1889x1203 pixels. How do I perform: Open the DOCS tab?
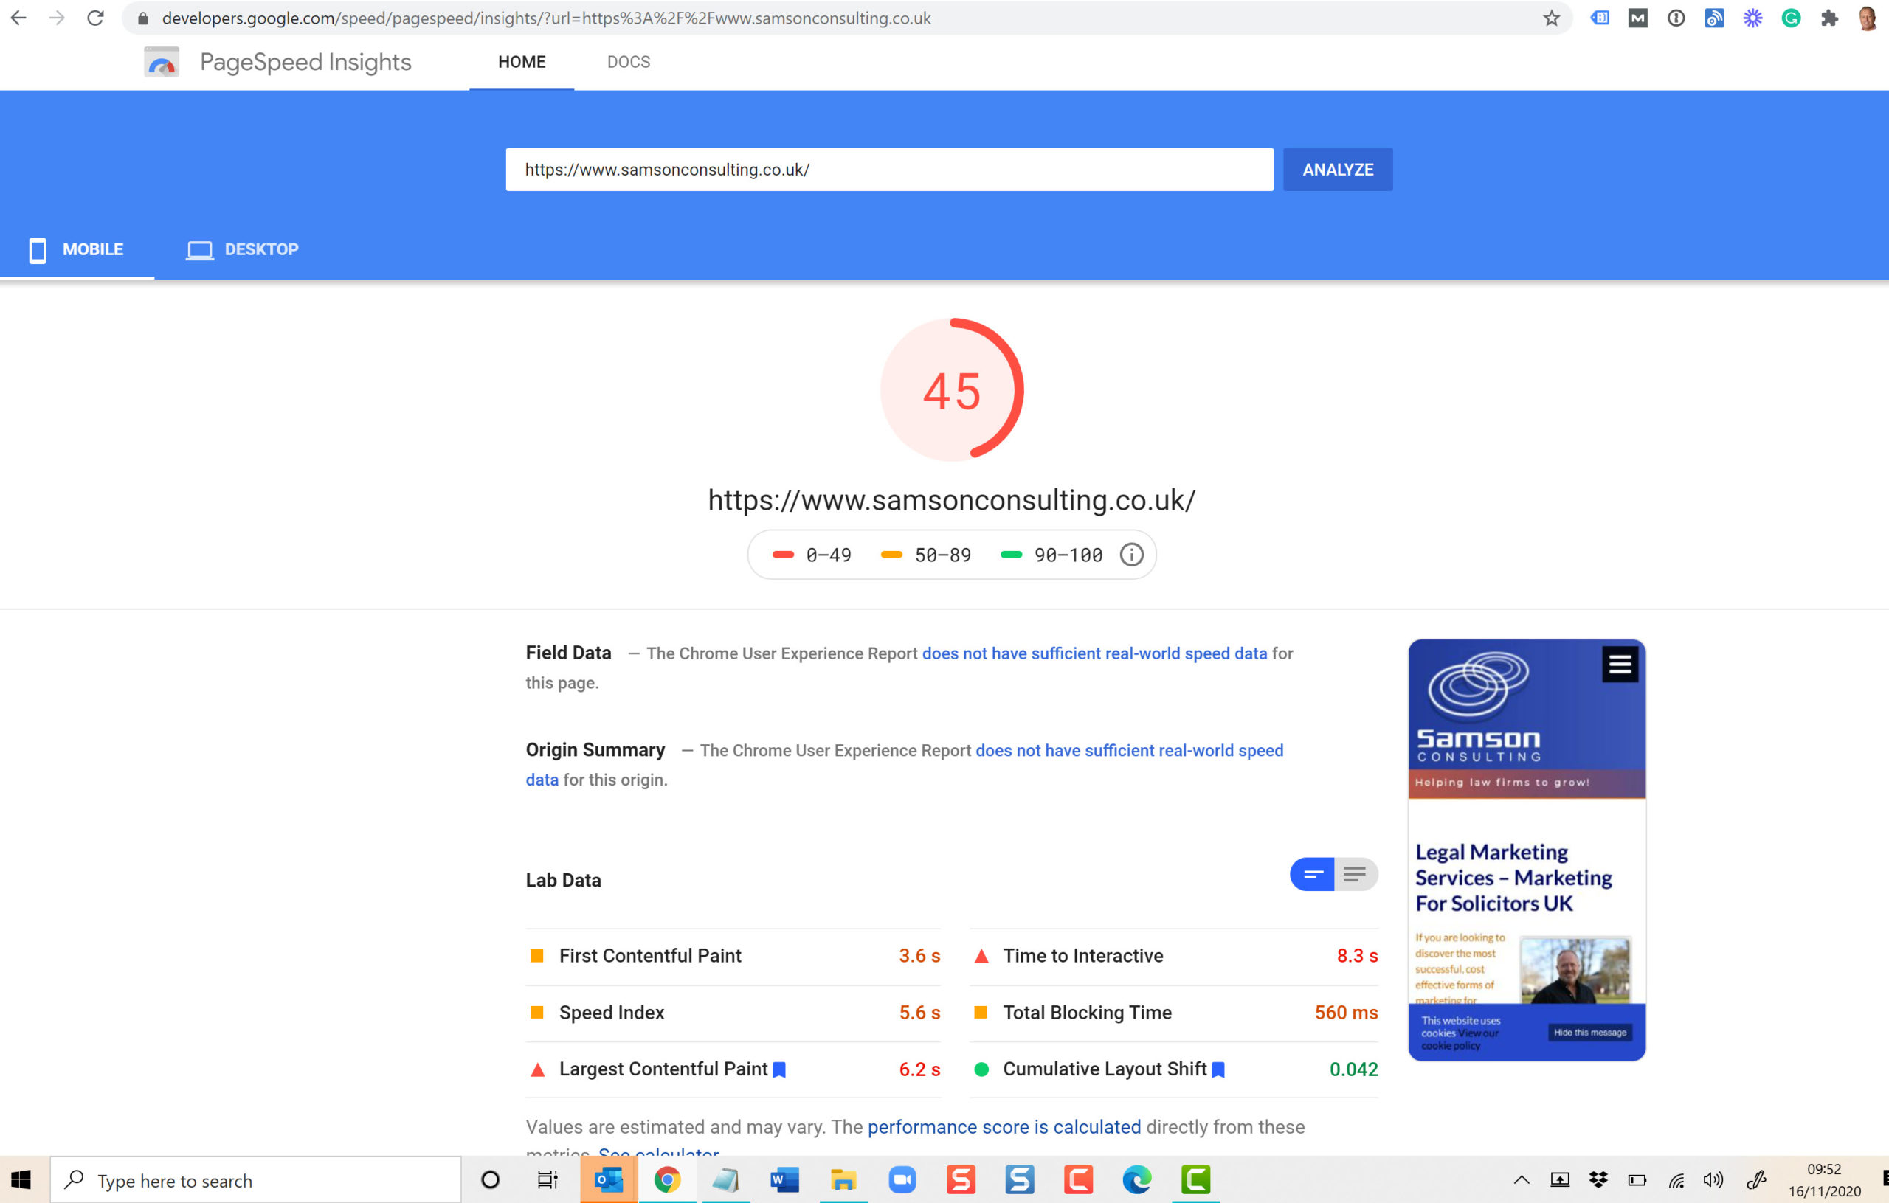click(x=629, y=62)
